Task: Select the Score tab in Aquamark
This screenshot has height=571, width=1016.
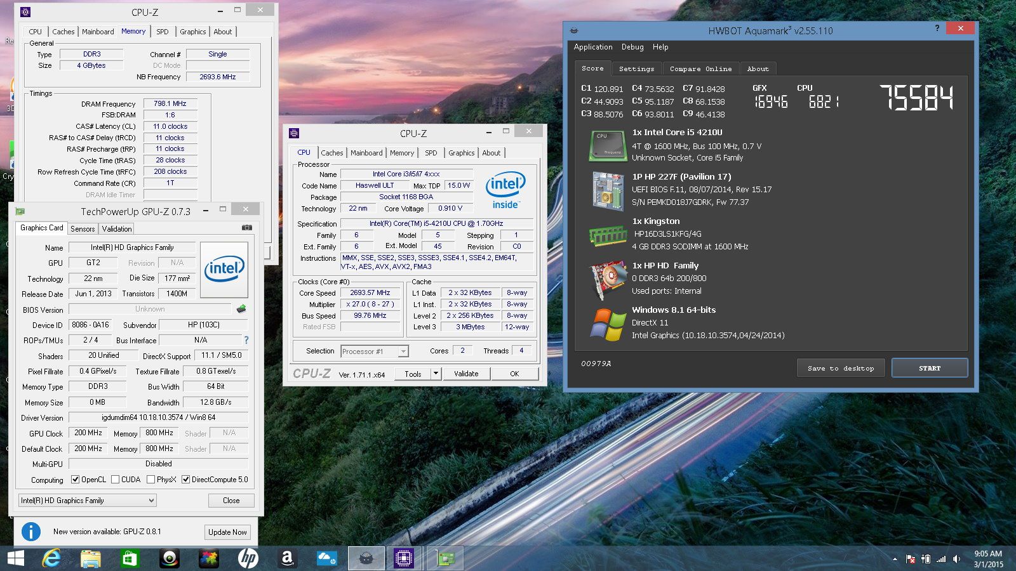Action: [592, 68]
